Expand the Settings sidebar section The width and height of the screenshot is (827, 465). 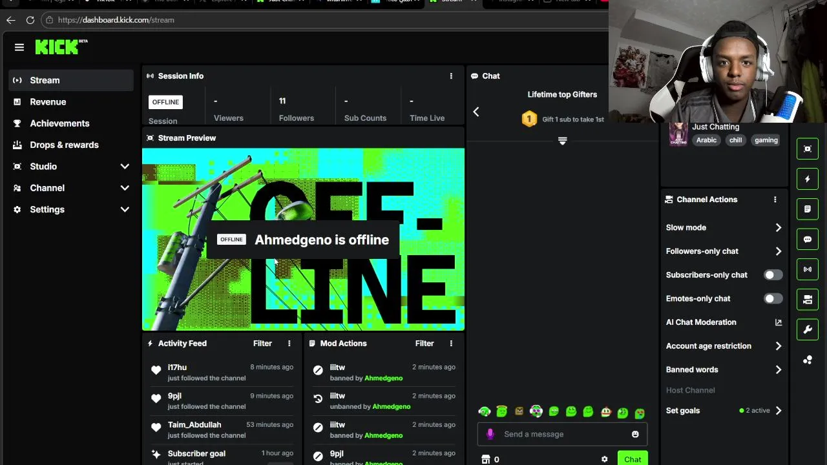[x=125, y=209]
